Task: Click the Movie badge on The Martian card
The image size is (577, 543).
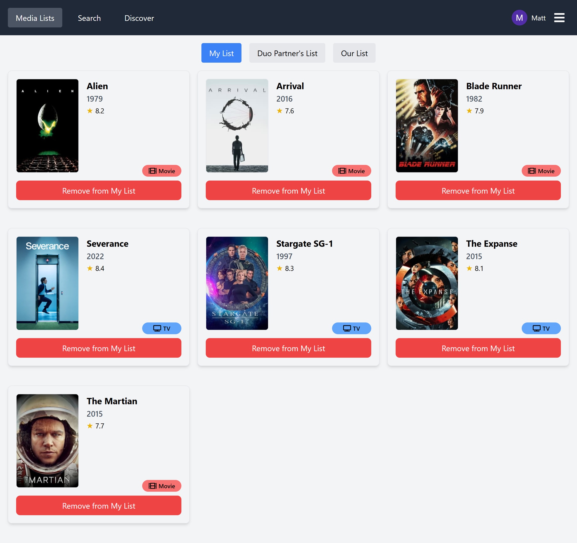Action: pos(162,486)
